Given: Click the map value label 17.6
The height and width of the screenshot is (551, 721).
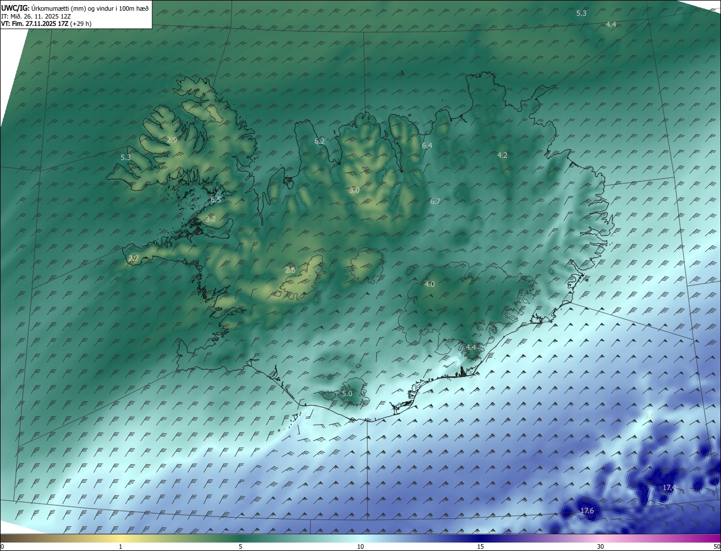Looking at the screenshot, I should (586, 510).
